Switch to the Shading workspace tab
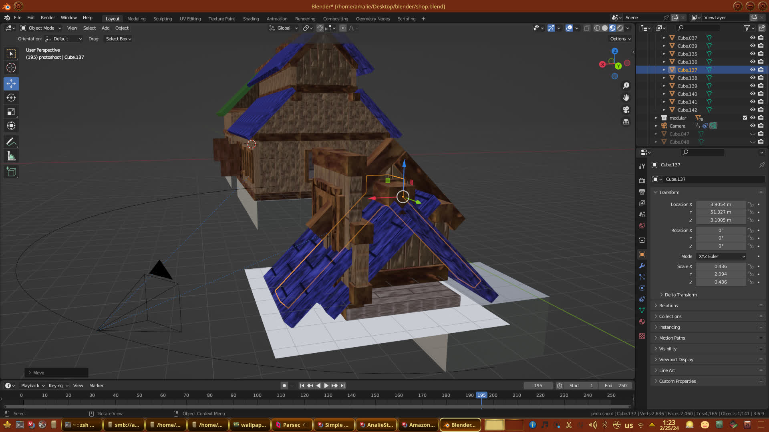This screenshot has height=432, width=769. (x=251, y=19)
